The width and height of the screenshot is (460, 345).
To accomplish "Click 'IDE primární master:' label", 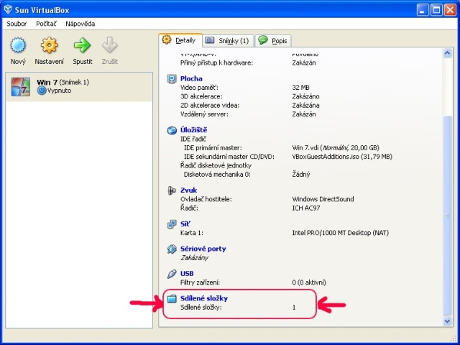I will [x=213, y=147].
